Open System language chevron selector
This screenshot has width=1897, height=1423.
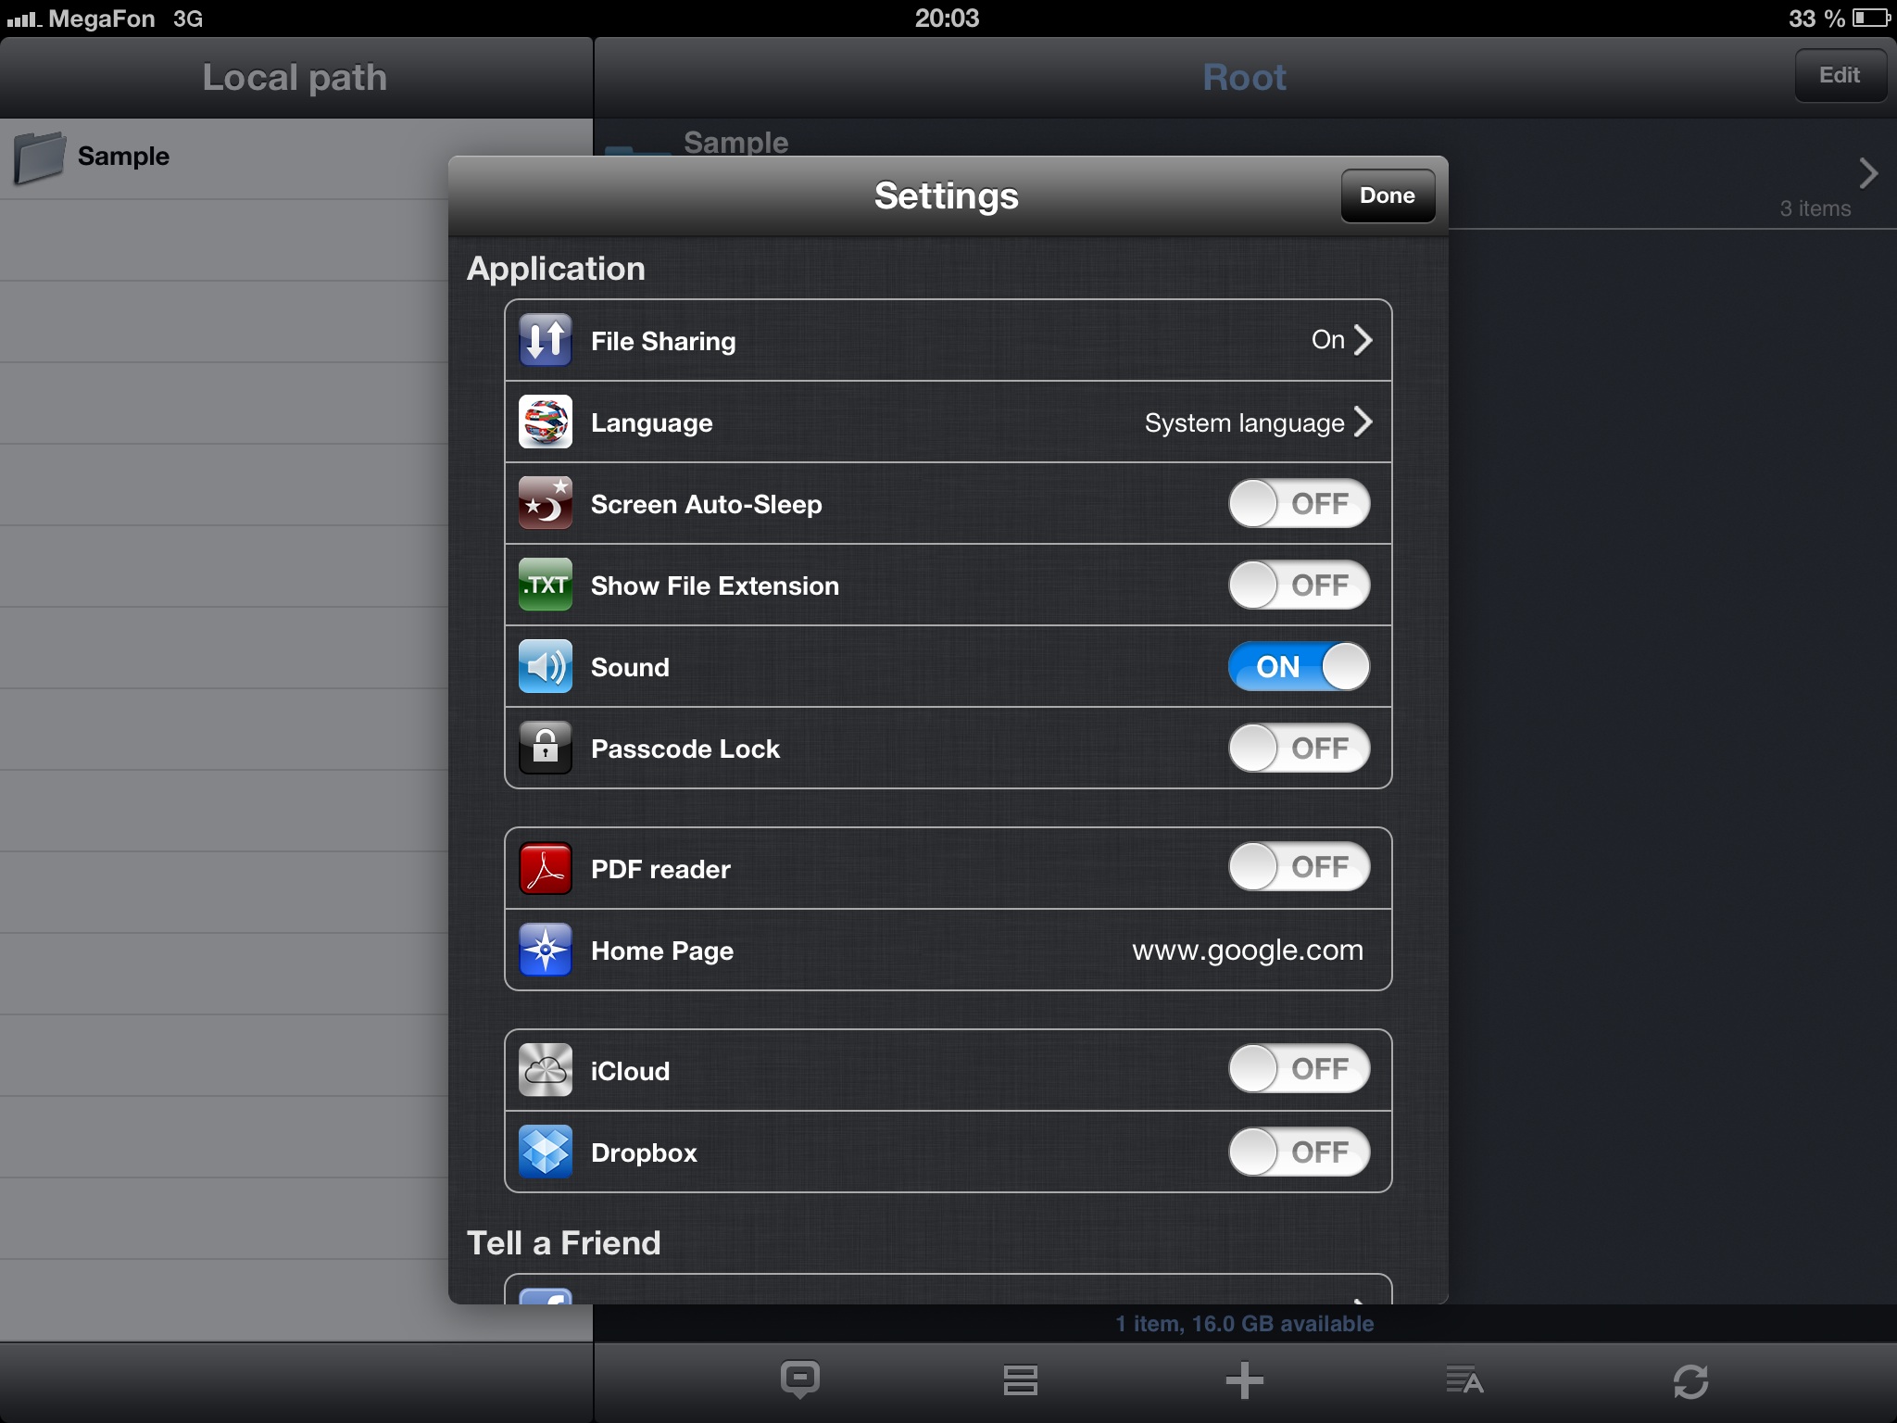(x=1363, y=422)
